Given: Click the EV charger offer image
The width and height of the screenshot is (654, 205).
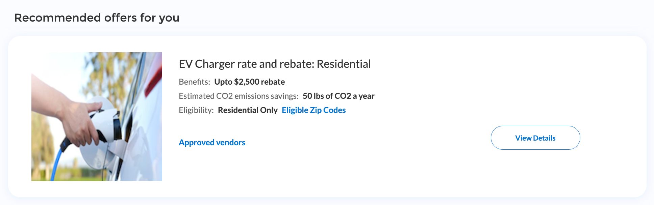Looking at the screenshot, I should (x=97, y=117).
